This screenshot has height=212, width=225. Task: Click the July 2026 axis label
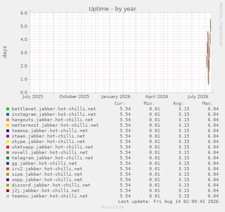pos(198,97)
